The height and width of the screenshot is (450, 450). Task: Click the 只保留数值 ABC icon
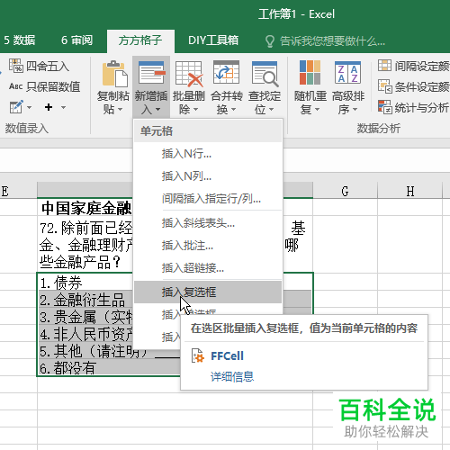coord(15,86)
